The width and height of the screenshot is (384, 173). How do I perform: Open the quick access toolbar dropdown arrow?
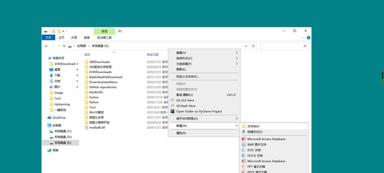tap(63, 31)
